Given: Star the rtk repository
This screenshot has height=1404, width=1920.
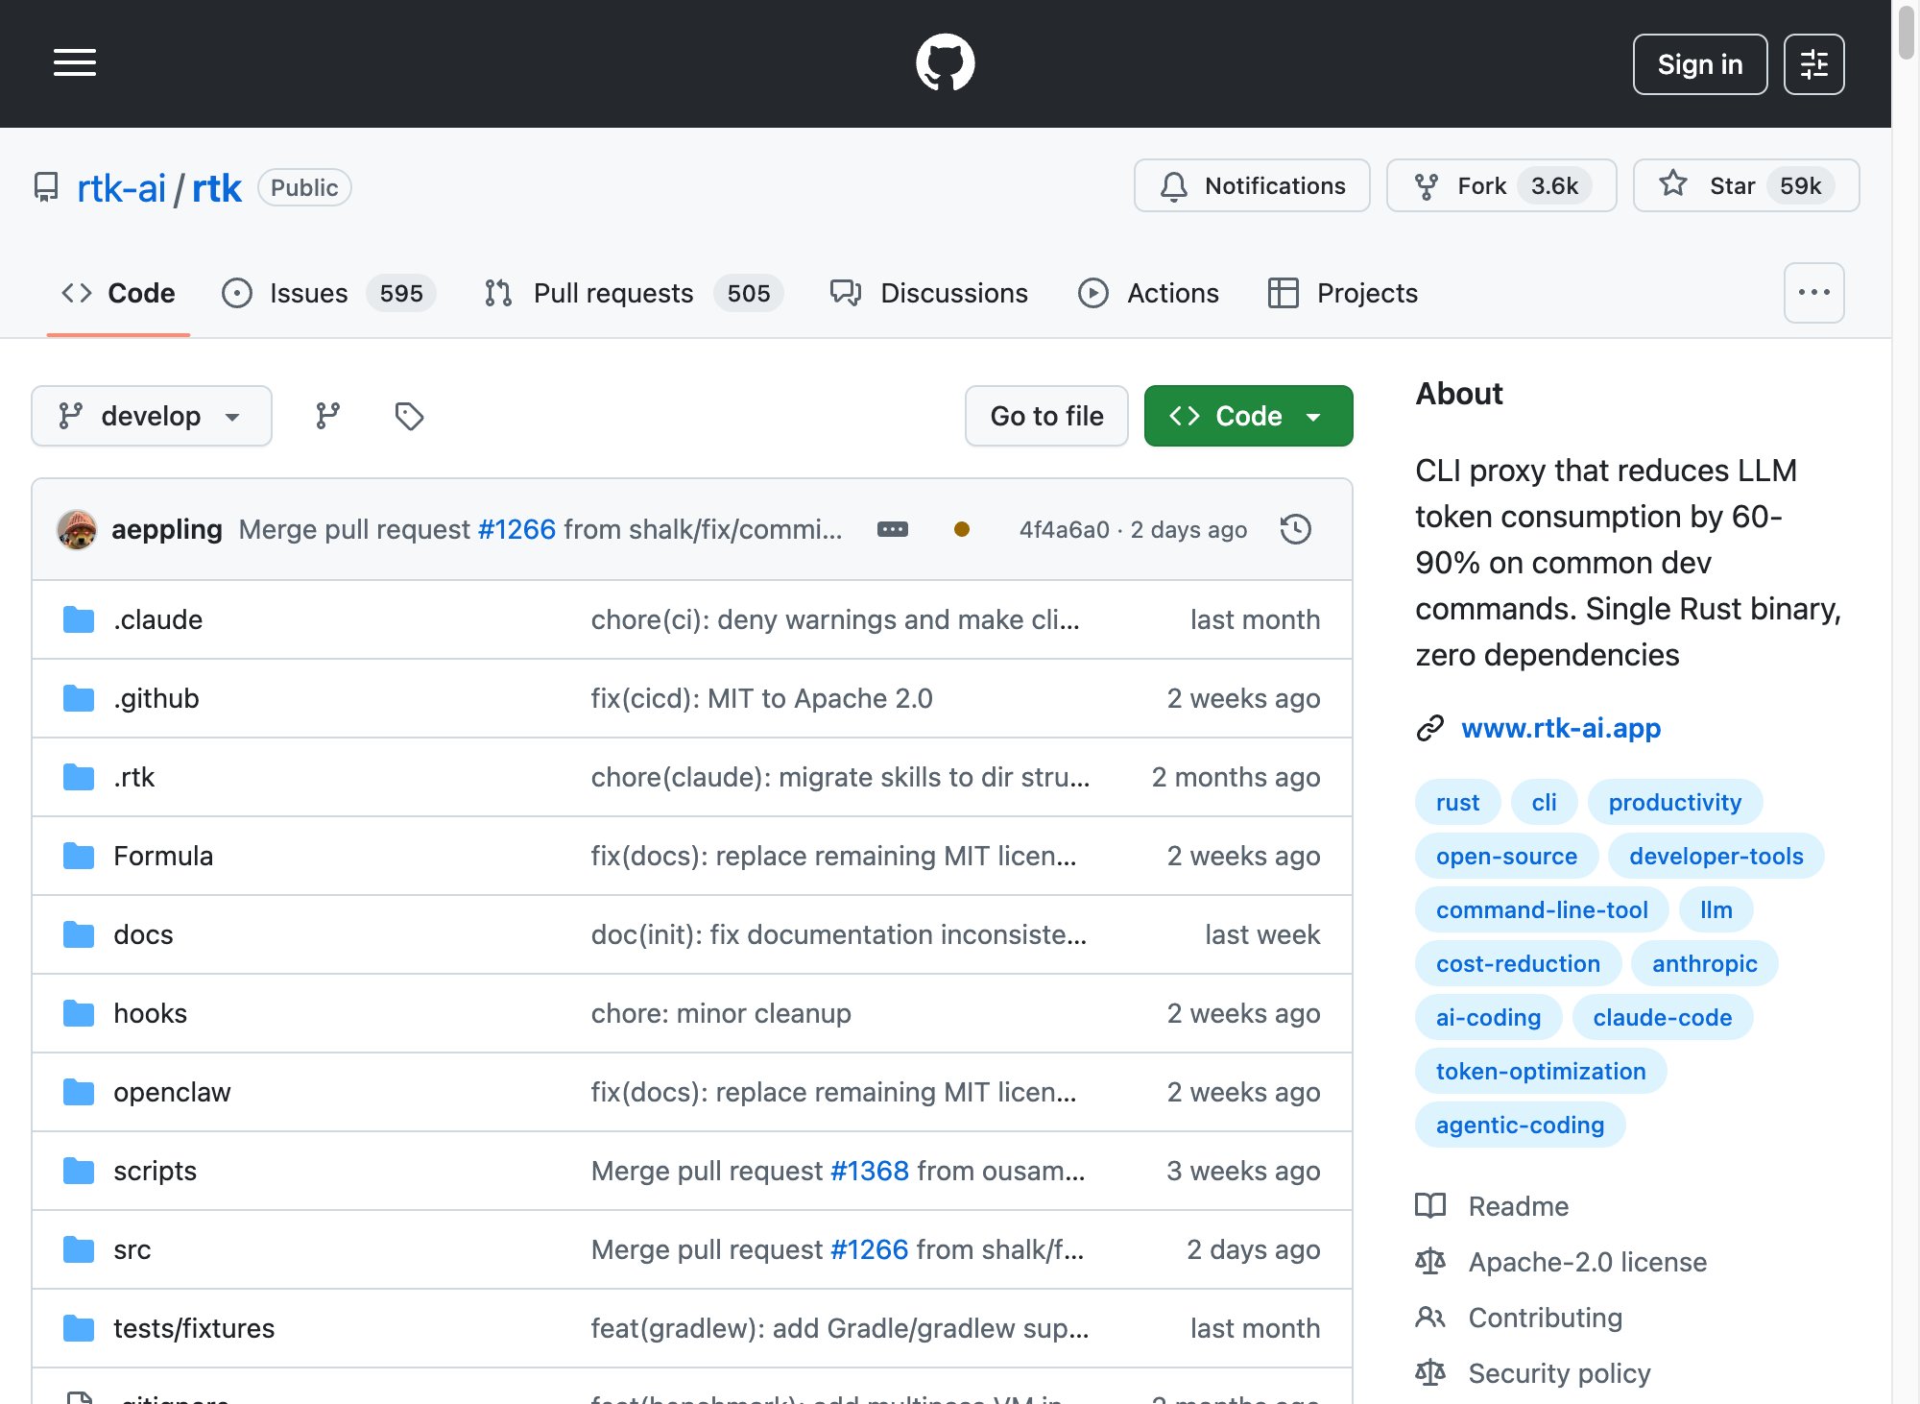Looking at the screenshot, I should click(1746, 185).
